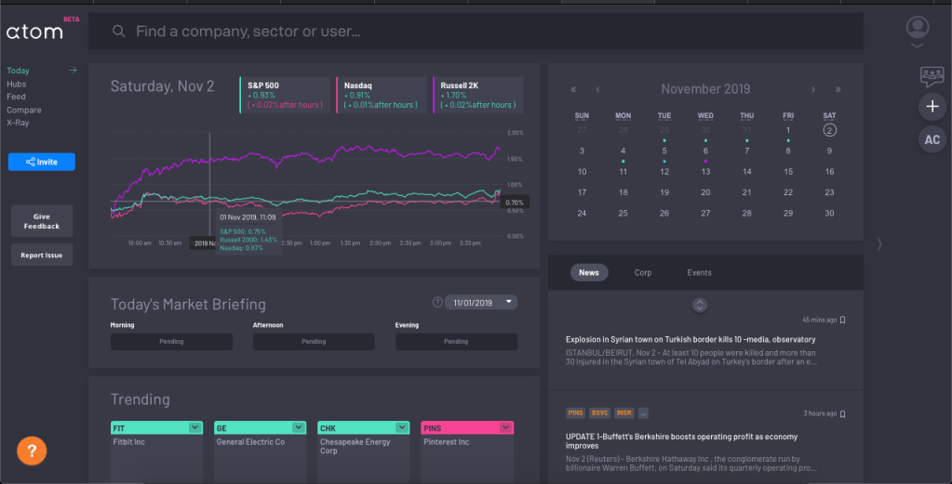Open the group chat icon
The width and height of the screenshot is (952, 484).
coord(932,75)
